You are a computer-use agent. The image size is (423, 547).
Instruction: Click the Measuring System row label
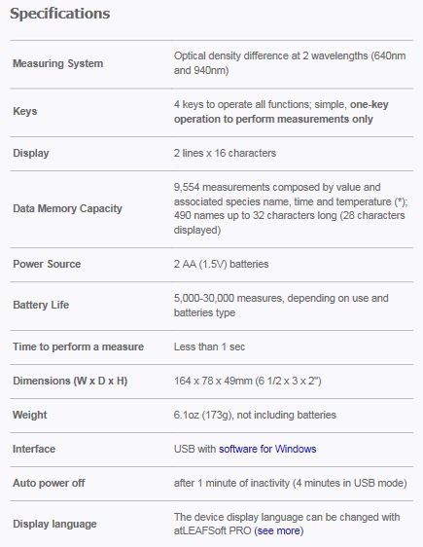tap(57, 63)
